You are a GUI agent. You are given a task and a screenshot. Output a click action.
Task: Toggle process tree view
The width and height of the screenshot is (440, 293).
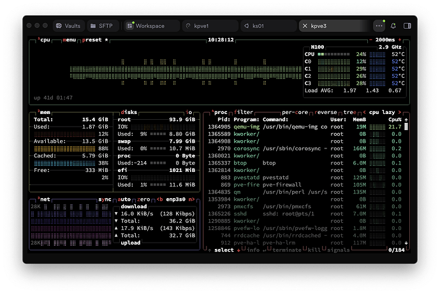[x=350, y=112]
